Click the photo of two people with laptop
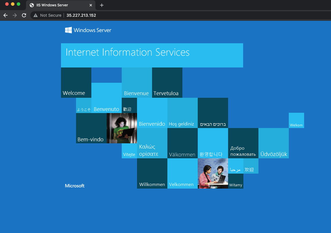 (213, 173)
